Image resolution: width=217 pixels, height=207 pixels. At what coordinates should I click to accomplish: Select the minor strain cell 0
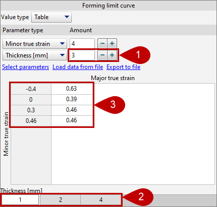[x=31, y=100]
